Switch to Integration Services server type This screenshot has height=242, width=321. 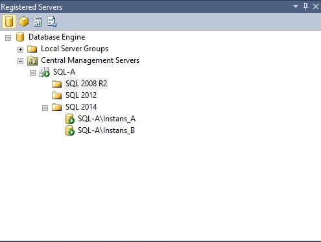click(52, 21)
